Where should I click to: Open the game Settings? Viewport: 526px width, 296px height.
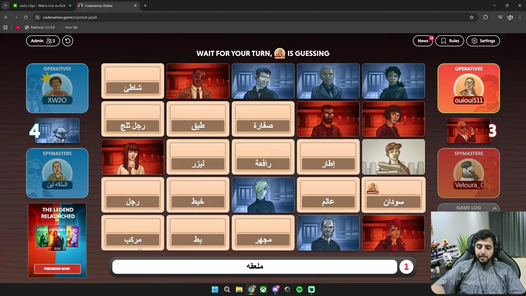(x=483, y=41)
